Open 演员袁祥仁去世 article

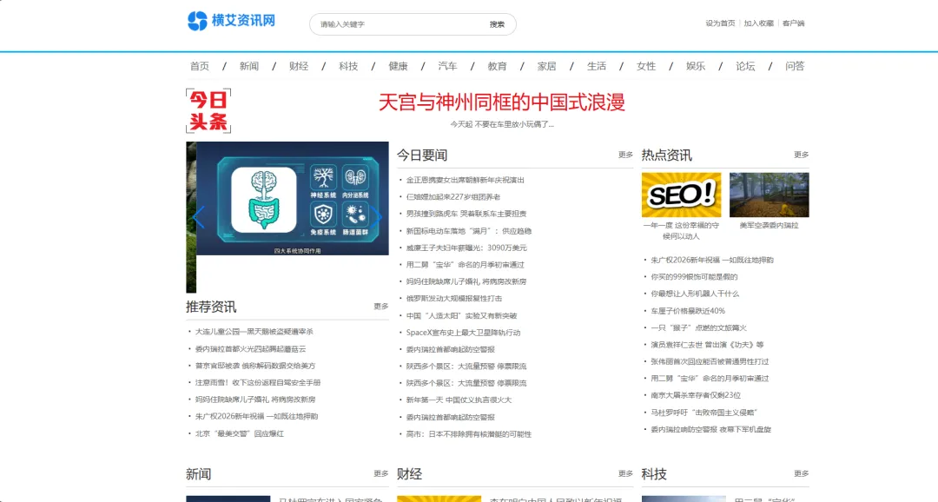click(708, 345)
